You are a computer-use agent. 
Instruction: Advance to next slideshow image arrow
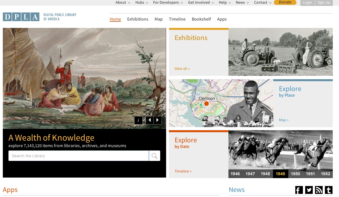(x=158, y=120)
